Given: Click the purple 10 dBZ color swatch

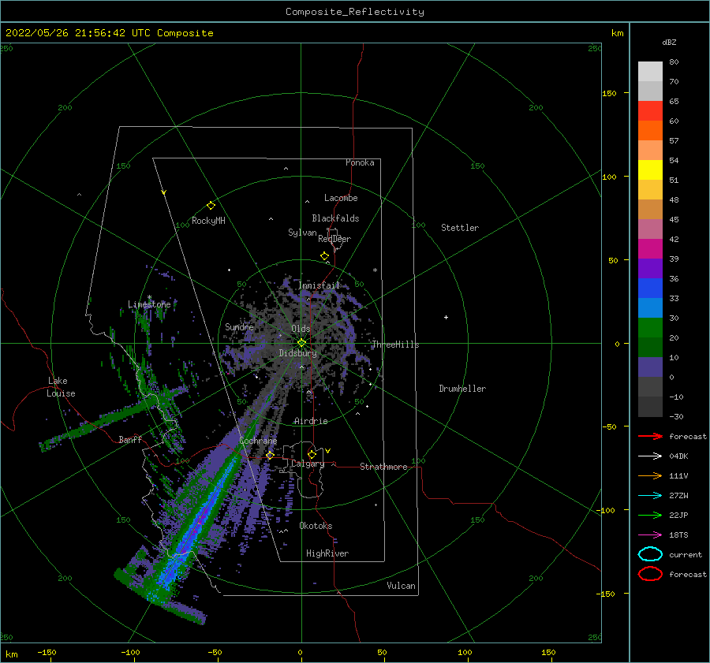Looking at the screenshot, I should point(650,367).
